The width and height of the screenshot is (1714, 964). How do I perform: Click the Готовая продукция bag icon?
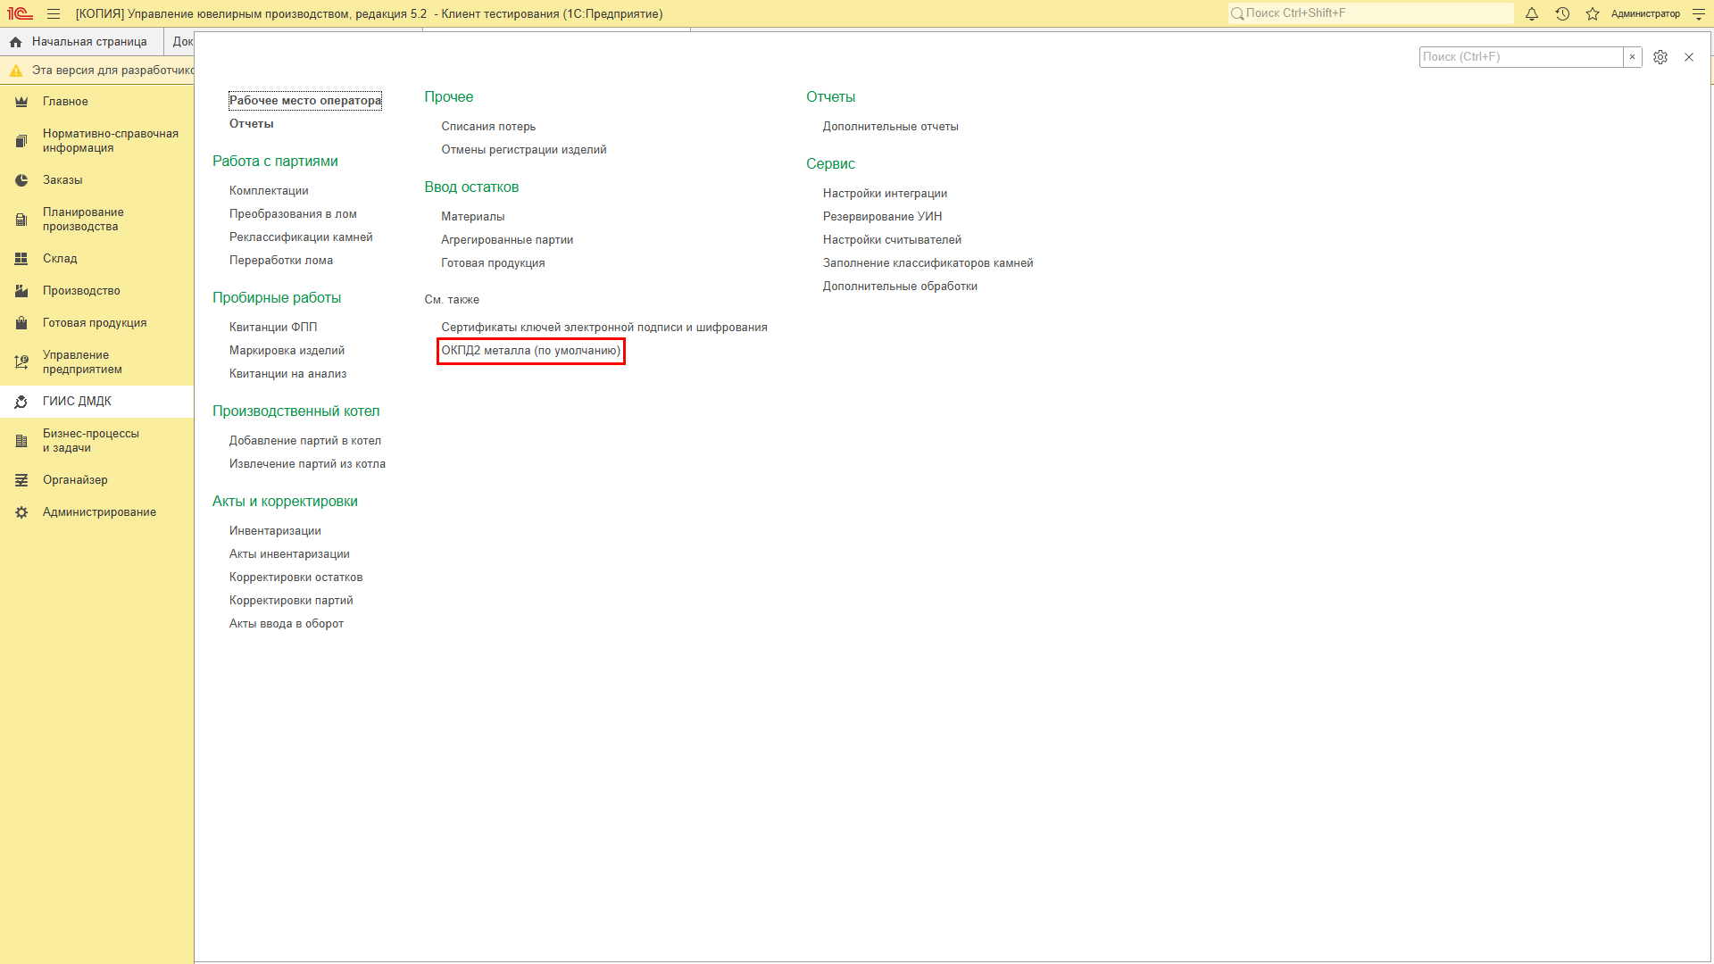point(21,323)
